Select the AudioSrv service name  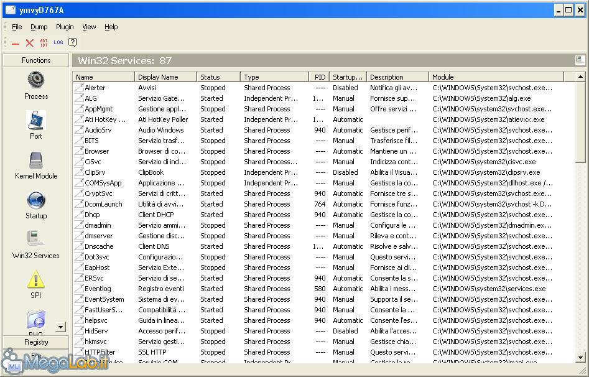click(x=98, y=130)
